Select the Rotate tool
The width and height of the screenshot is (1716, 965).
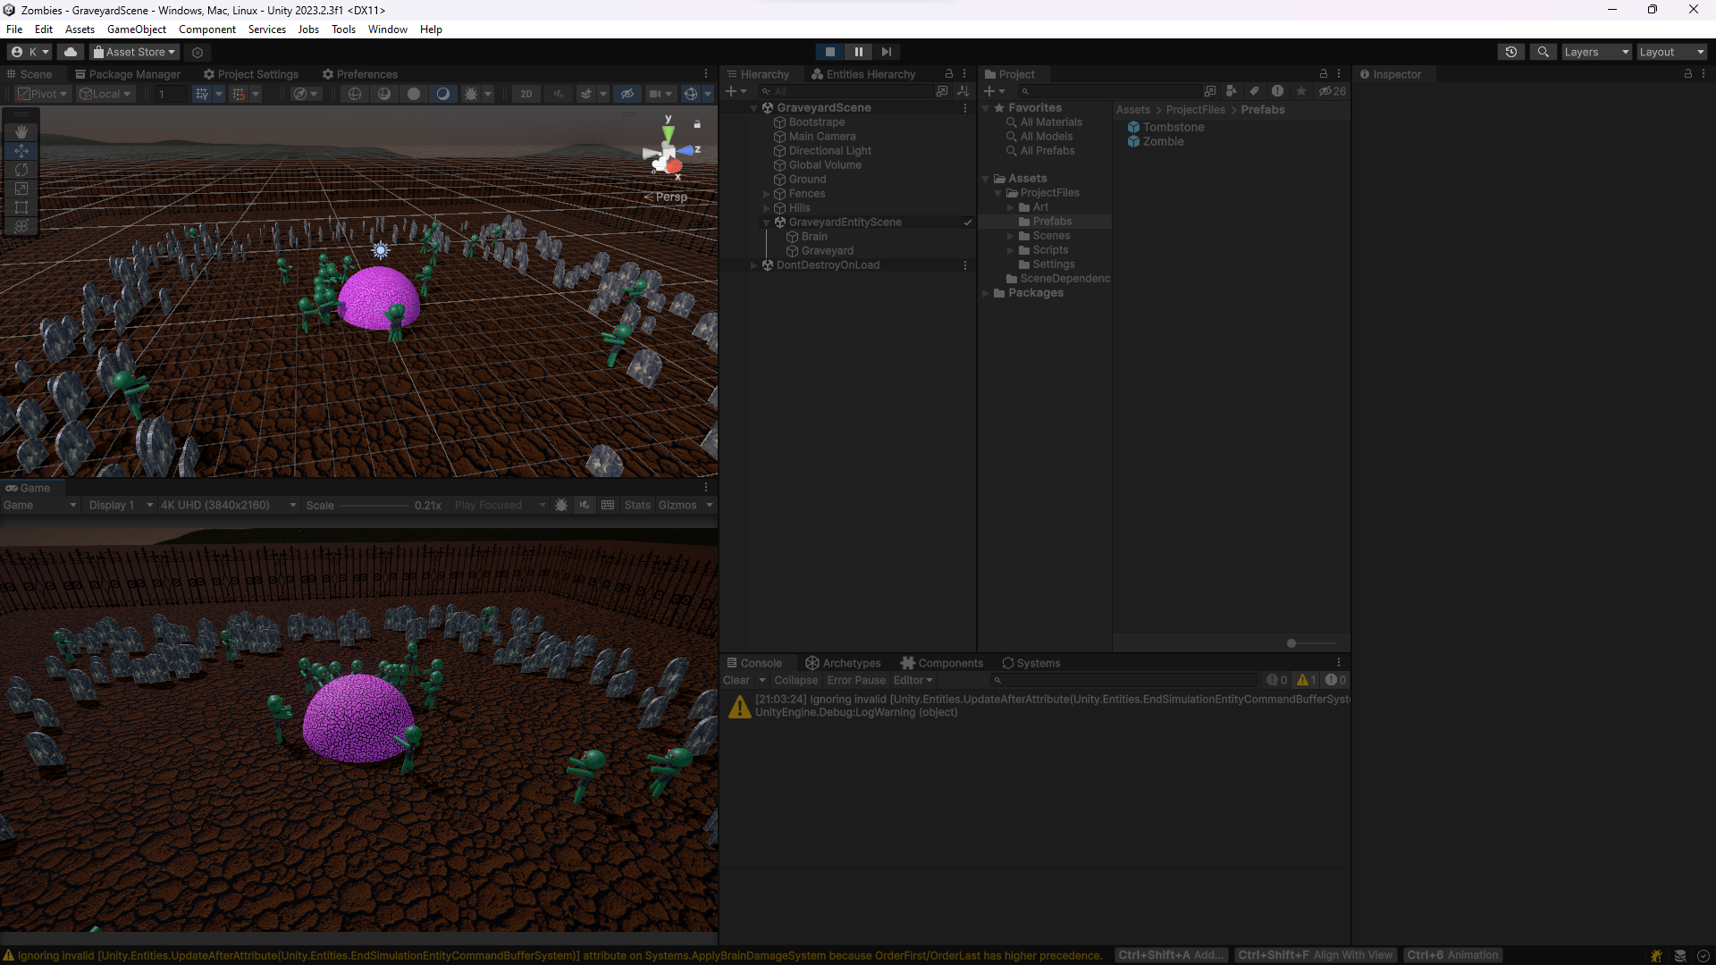pos(21,170)
